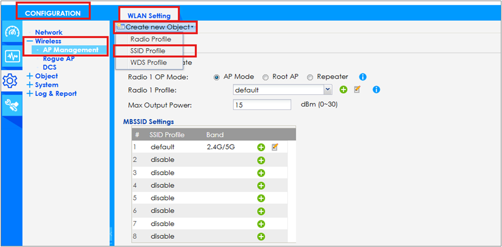Open Rogue AP tree item
Viewport: 502px width, 247px height.
[58, 58]
